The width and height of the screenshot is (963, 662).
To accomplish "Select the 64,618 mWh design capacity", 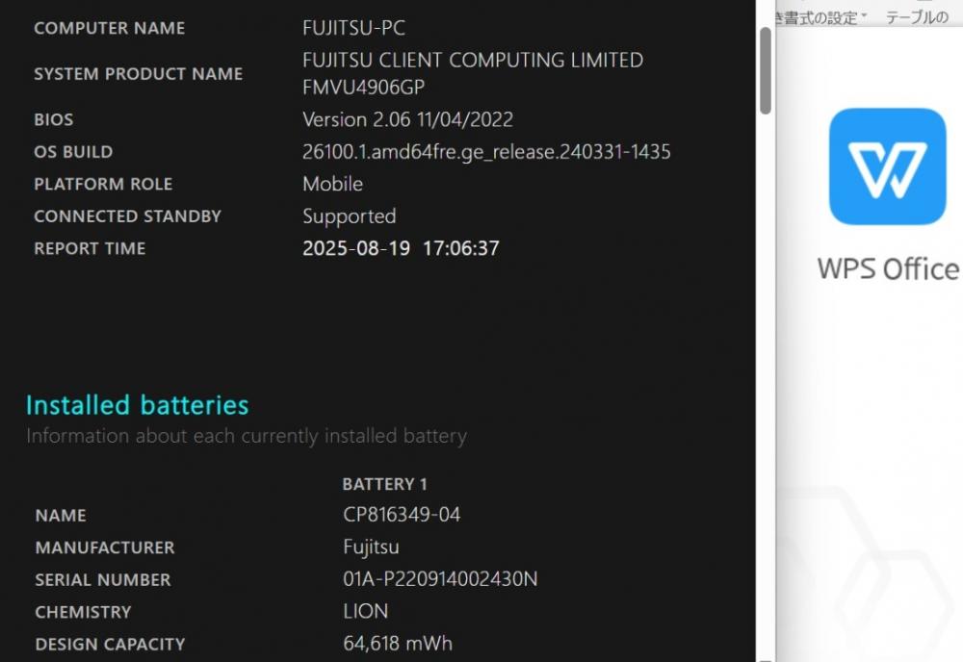I will click(398, 644).
